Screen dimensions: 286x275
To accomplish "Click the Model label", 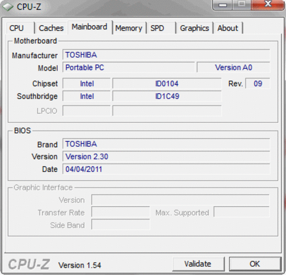I will (x=48, y=68).
